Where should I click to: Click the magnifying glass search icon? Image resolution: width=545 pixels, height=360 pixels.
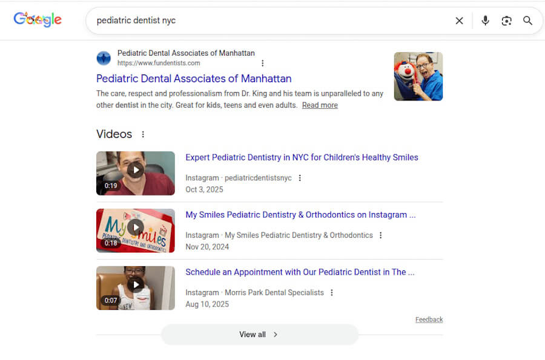pyautogui.click(x=527, y=20)
